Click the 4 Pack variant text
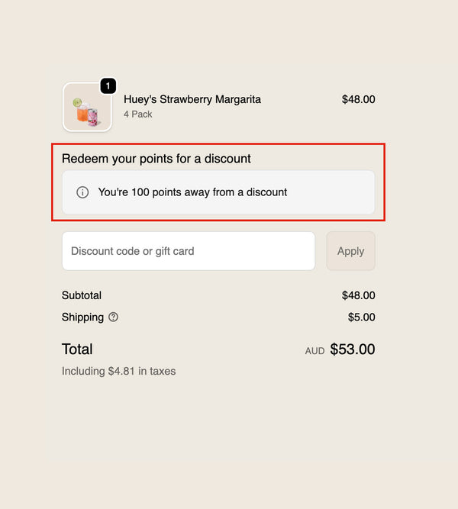458x509 pixels. [138, 114]
